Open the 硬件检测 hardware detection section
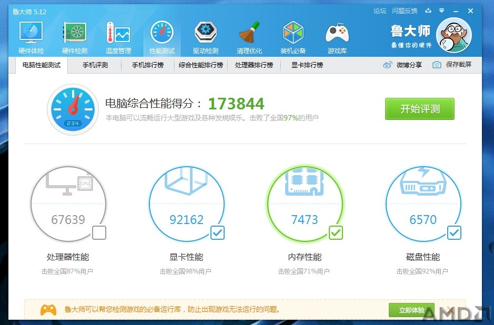 (75, 38)
